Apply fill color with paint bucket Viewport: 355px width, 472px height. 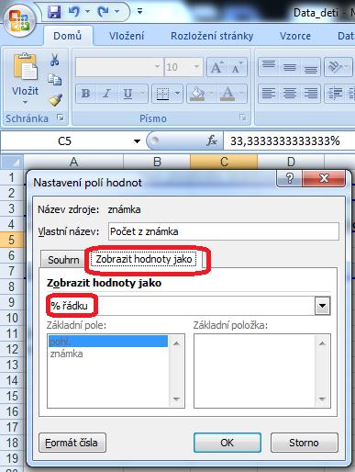[197, 94]
